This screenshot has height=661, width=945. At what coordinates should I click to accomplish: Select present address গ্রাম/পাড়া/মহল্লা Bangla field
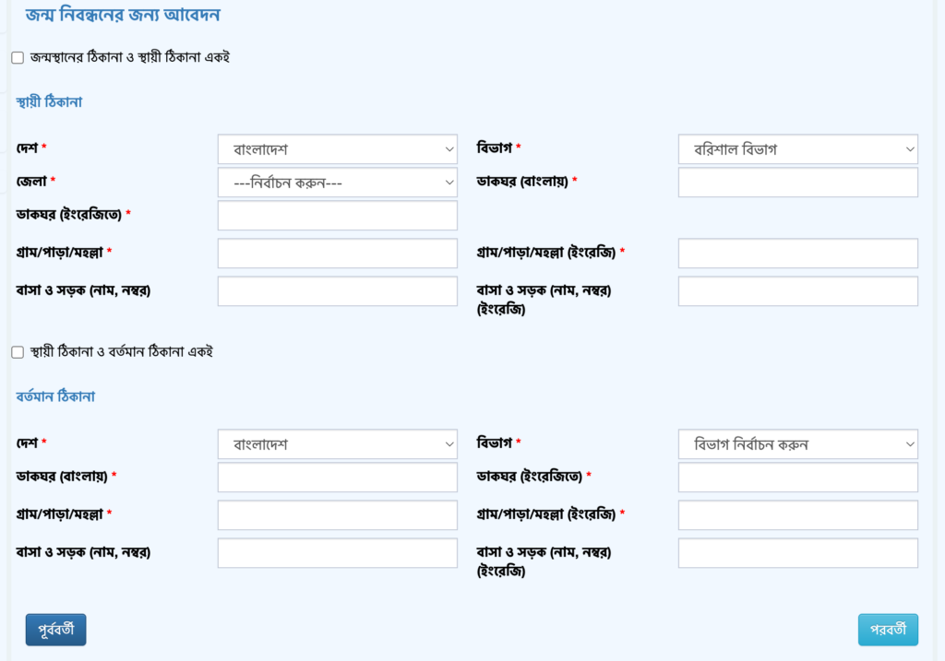pyautogui.click(x=338, y=515)
